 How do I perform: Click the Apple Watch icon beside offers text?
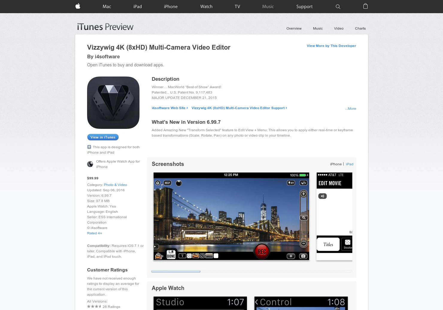point(90,164)
